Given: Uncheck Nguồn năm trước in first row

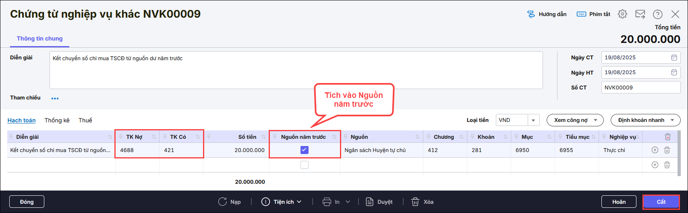Looking at the screenshot, I should (305, 150).
